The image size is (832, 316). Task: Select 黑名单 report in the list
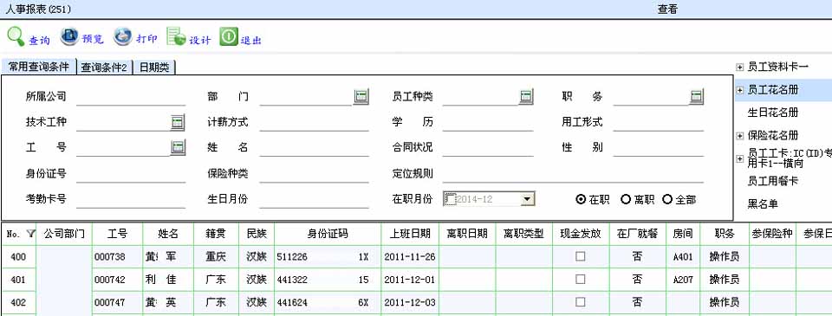(x=763, y=204)
